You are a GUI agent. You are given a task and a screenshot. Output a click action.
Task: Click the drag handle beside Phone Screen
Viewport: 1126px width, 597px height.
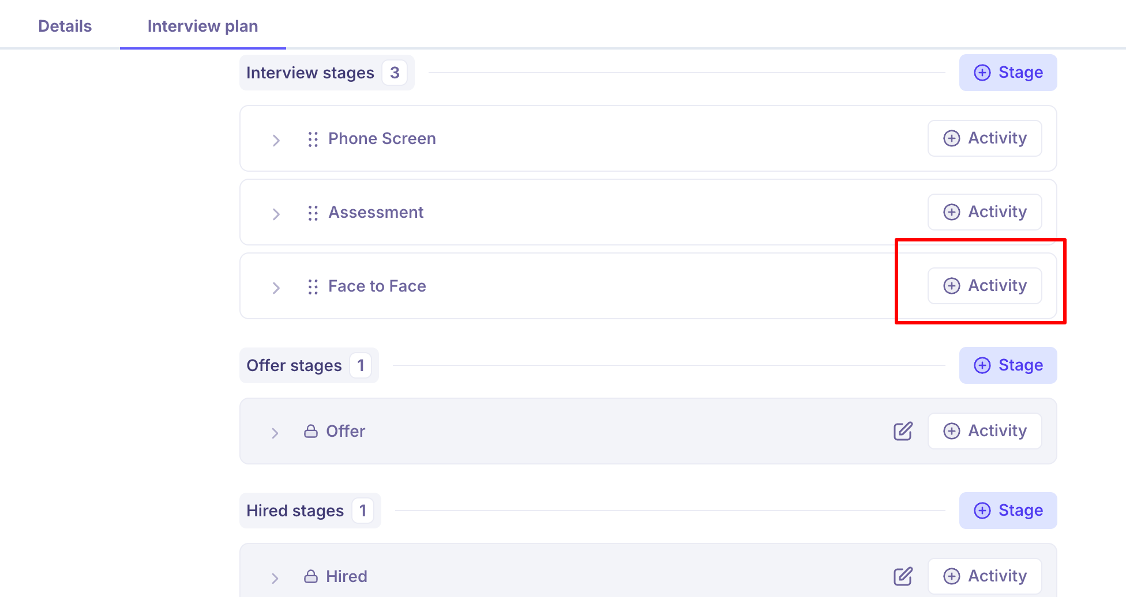click(x=313, y=139)
